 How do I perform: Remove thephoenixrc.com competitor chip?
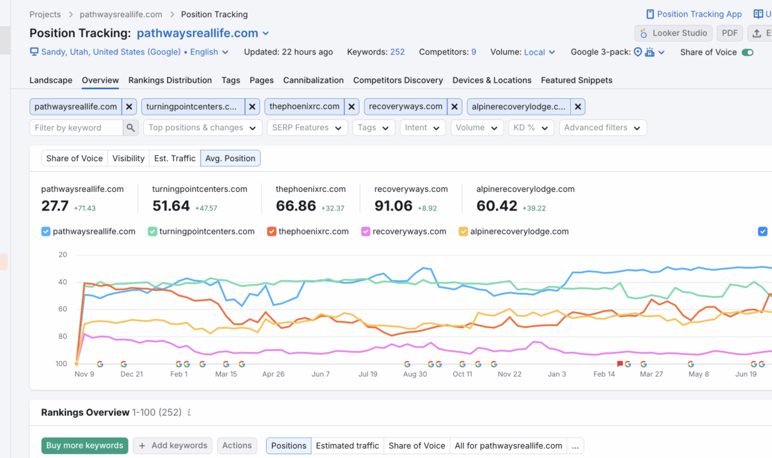[x=352, y=106]
